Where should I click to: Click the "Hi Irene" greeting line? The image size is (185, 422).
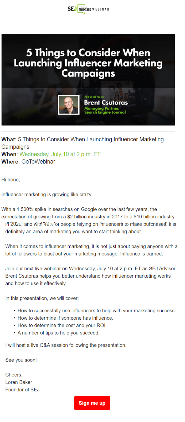pyautogui.click(x=10, y=180)
